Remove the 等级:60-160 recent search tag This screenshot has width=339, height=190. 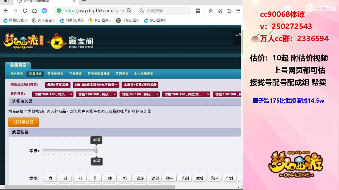157,94
